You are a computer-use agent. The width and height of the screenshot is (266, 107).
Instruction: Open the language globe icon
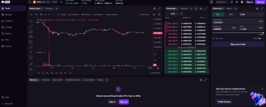[242, 2]
